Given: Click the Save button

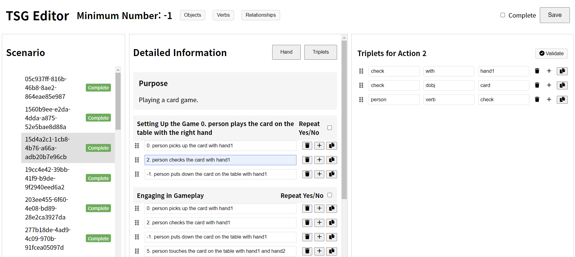Looking at the screenshot, I should 554,15.
